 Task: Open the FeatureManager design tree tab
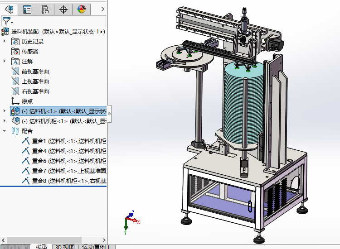coord(9,10)
